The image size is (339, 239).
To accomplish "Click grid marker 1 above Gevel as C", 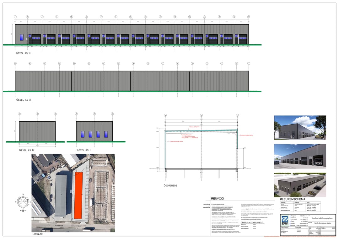I will 15,17.
